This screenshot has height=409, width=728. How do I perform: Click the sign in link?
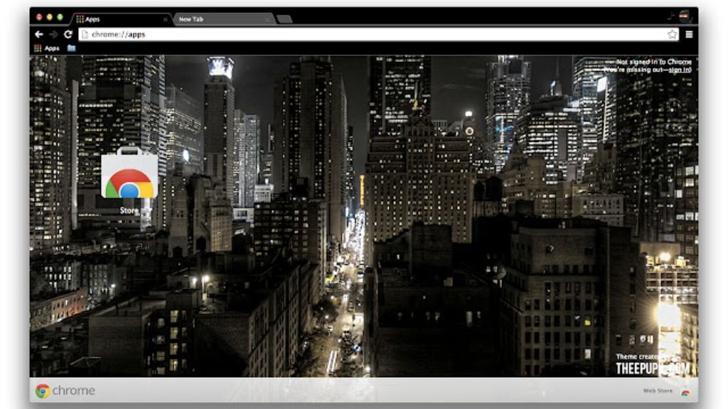pyautogui.click(x=679, y=70)
